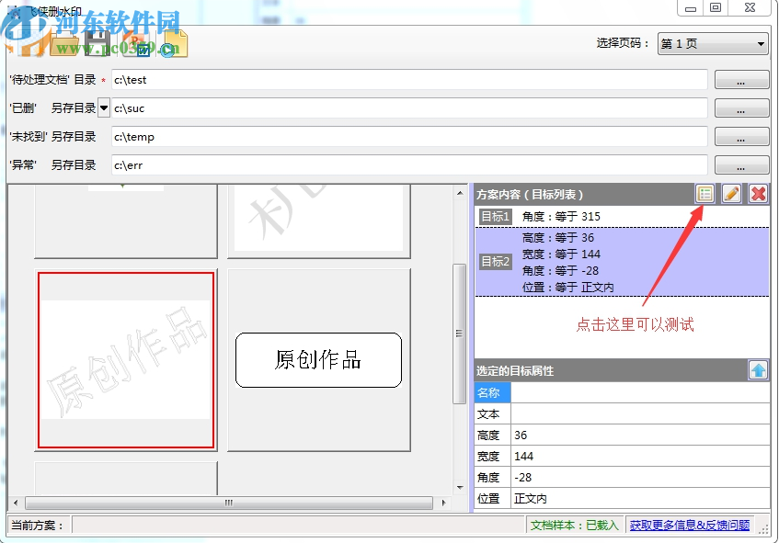Maximize the 飞侠删水印 window

[716, 8]
